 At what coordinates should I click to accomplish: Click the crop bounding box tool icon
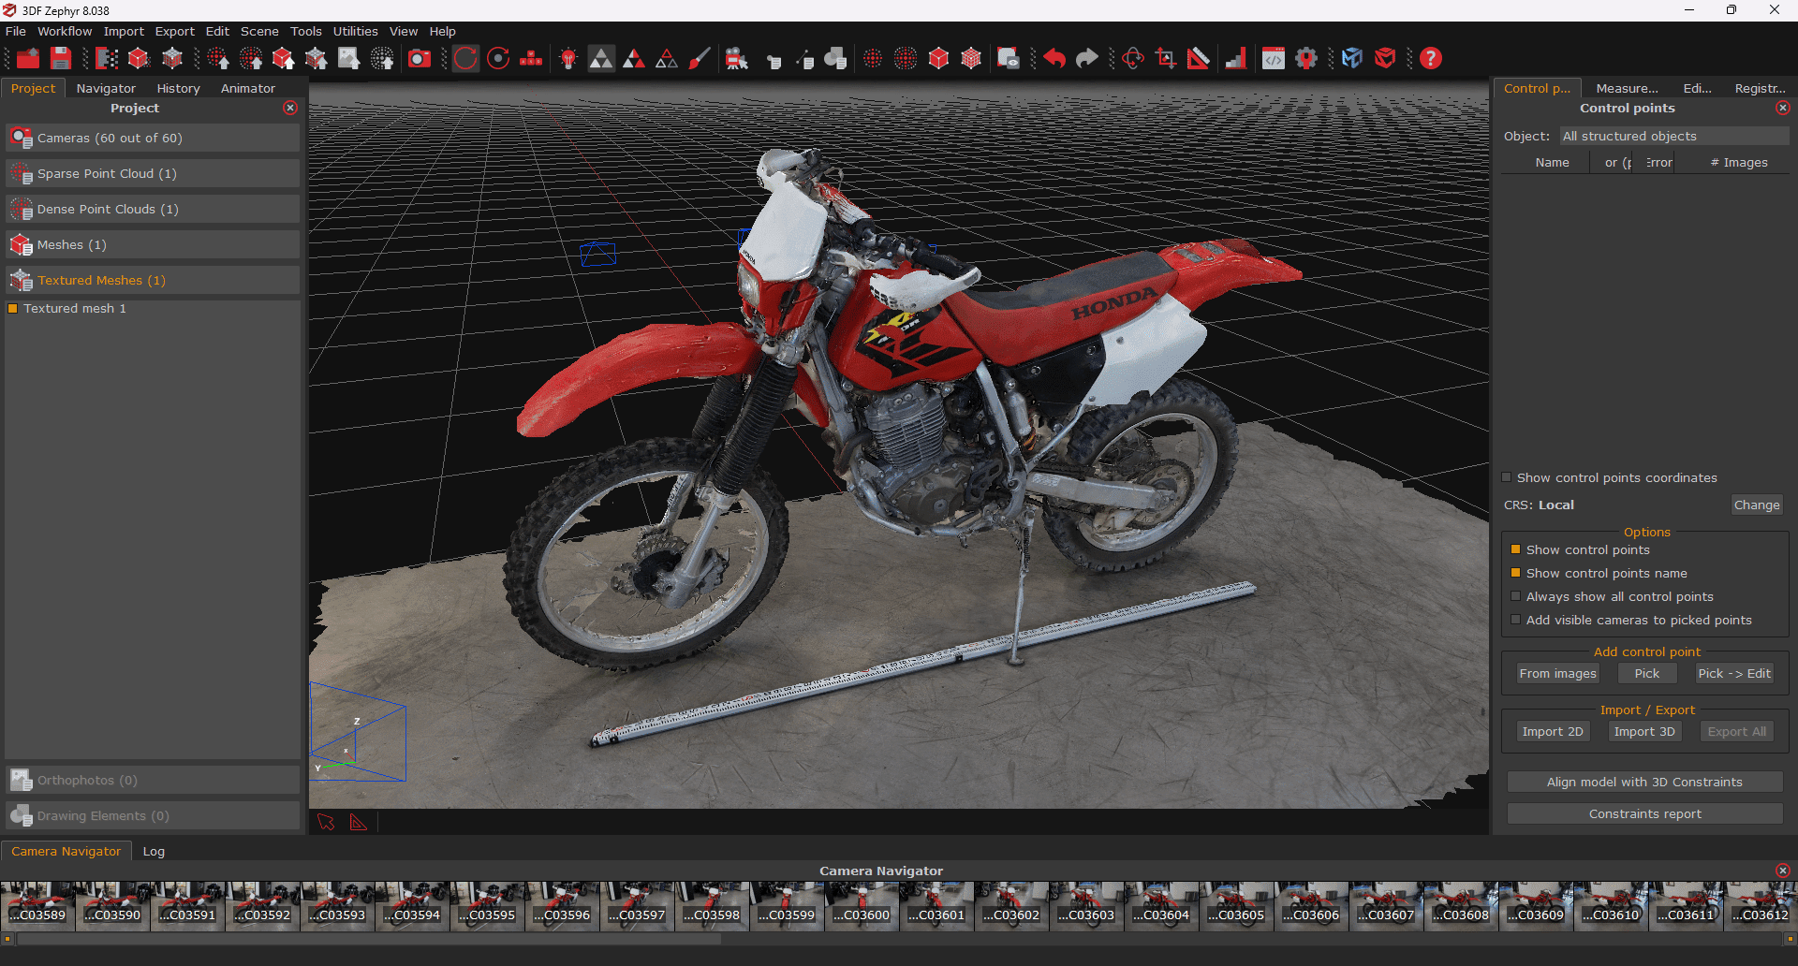pyautogui.click(x=1166, y=59)
